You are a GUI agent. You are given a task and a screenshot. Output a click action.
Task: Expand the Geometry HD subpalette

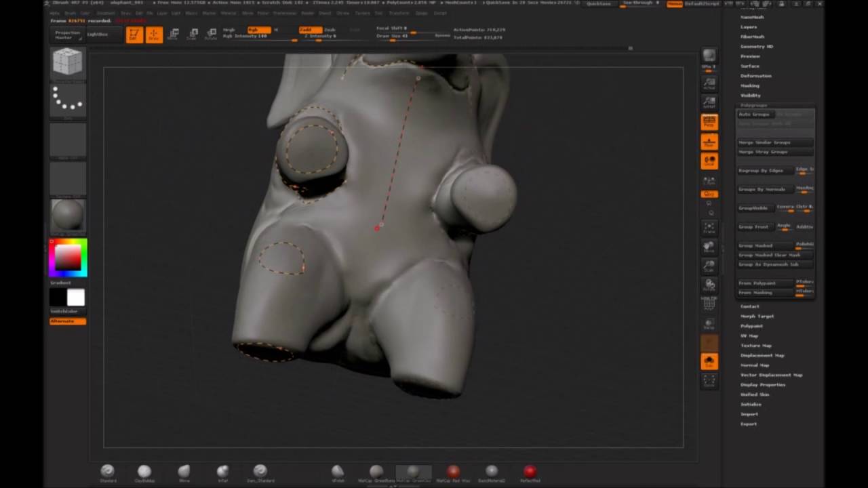click(x=757, y=47)
